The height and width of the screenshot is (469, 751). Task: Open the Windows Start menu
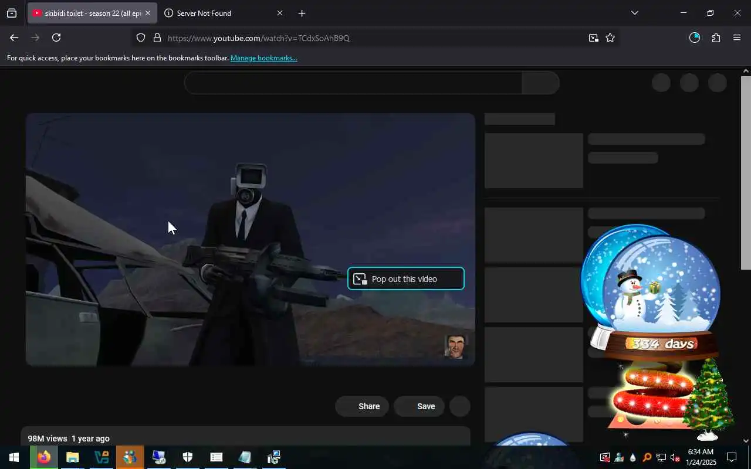click(14, 457)
